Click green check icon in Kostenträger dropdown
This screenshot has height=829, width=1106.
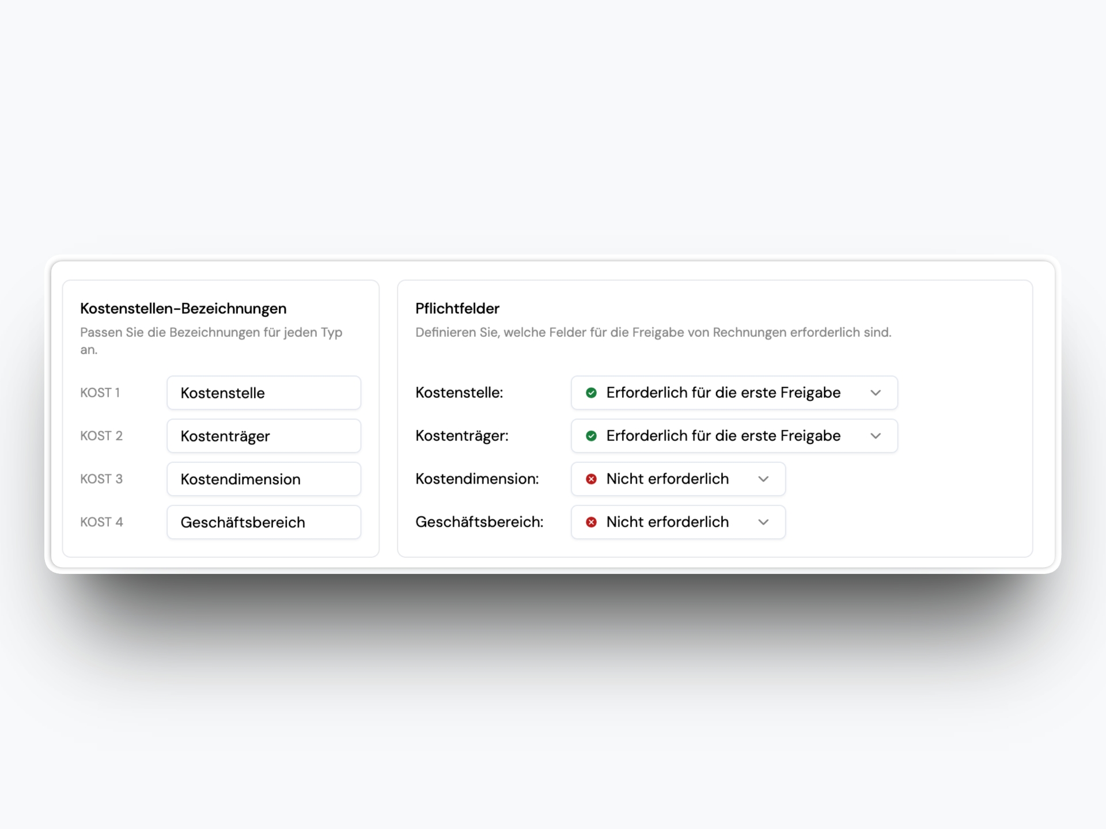coord(591,436)
